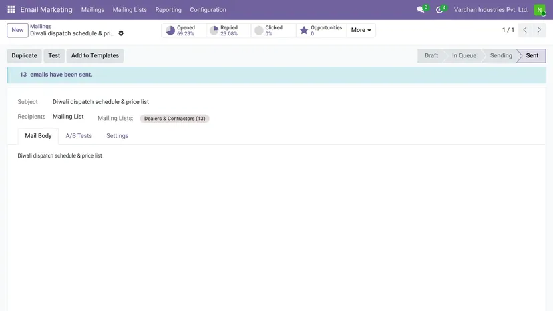Click the Opportunities star icon
The width and height of the screenshot is (553, 311).
pyautogui.click(x=304, y=30)
